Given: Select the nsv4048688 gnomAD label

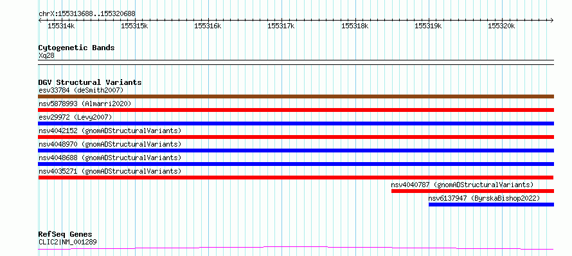Looking at the screenshot, I should click(110, 158).
